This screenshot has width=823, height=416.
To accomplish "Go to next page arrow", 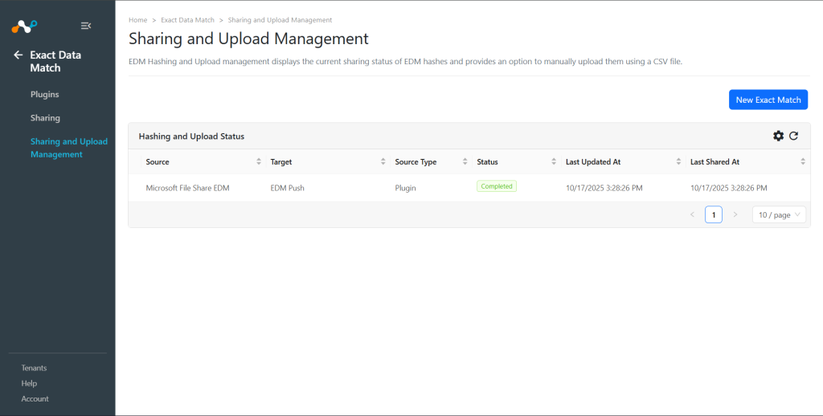I will click(735, 214).
